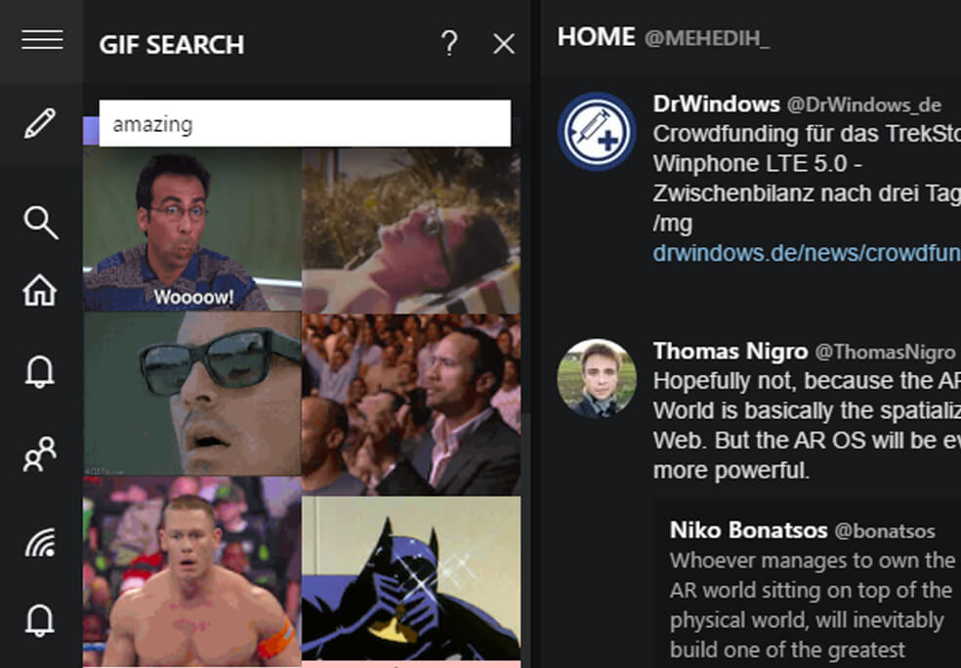Open the search magnifier in the sidebar

[40, 223]
